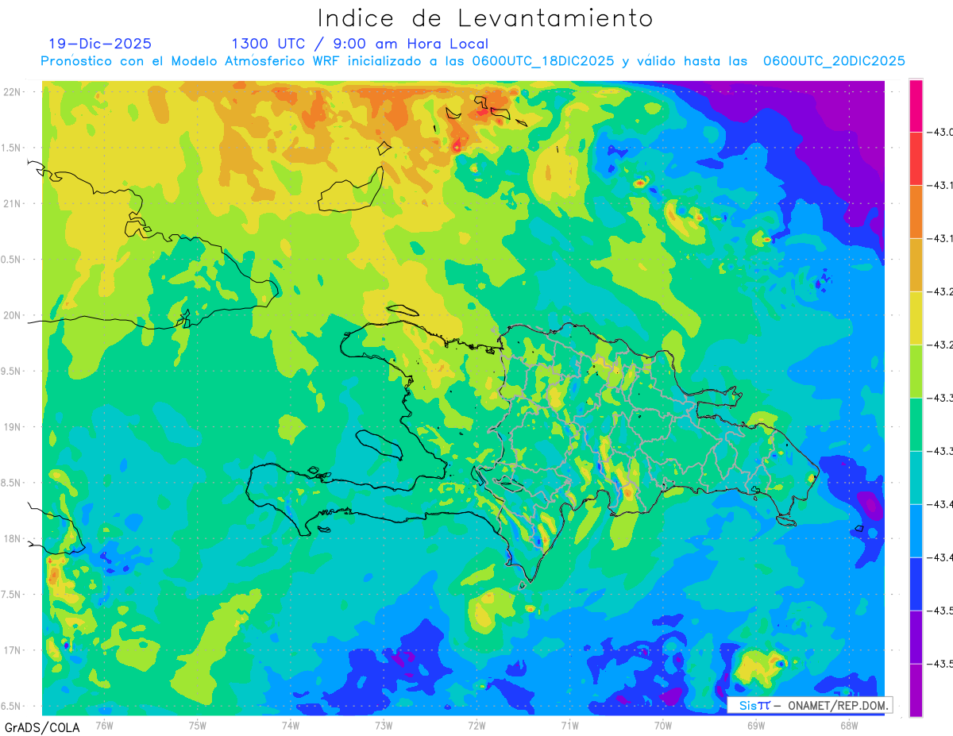Image resolution: width=953 pixels, height=736 pixels.
Task: Click the initialization time "0600UTC_18DIC2025"
Action: [543, 61]
